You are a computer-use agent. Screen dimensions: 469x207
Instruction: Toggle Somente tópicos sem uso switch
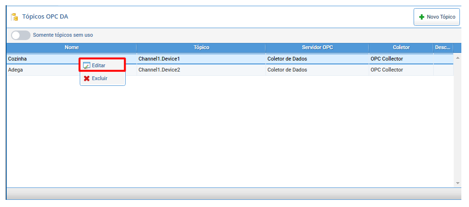[x=21, y=35]
